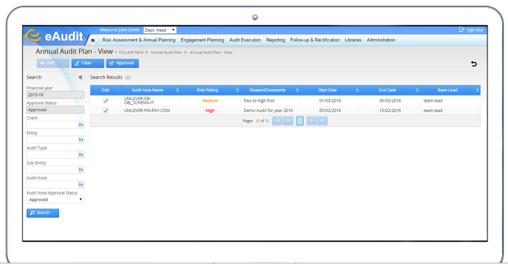This screenshot has width=508, height=277.
Task: Expand Audit Area Approval Status dropdown
Action: (x=55, y=200)
